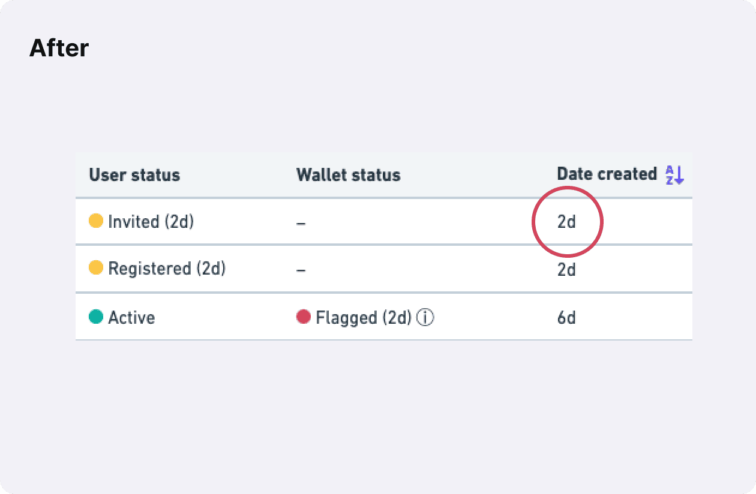Click the A-Z sort icon
The width and height of the screenshot is (756, 494).
click(675, 175)
